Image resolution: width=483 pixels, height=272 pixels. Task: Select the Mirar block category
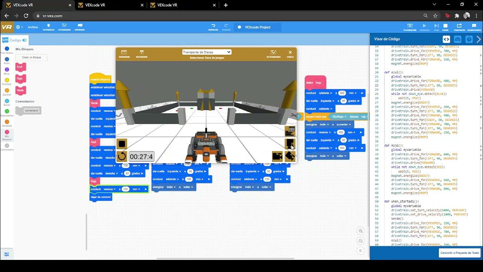click(7, 71)
